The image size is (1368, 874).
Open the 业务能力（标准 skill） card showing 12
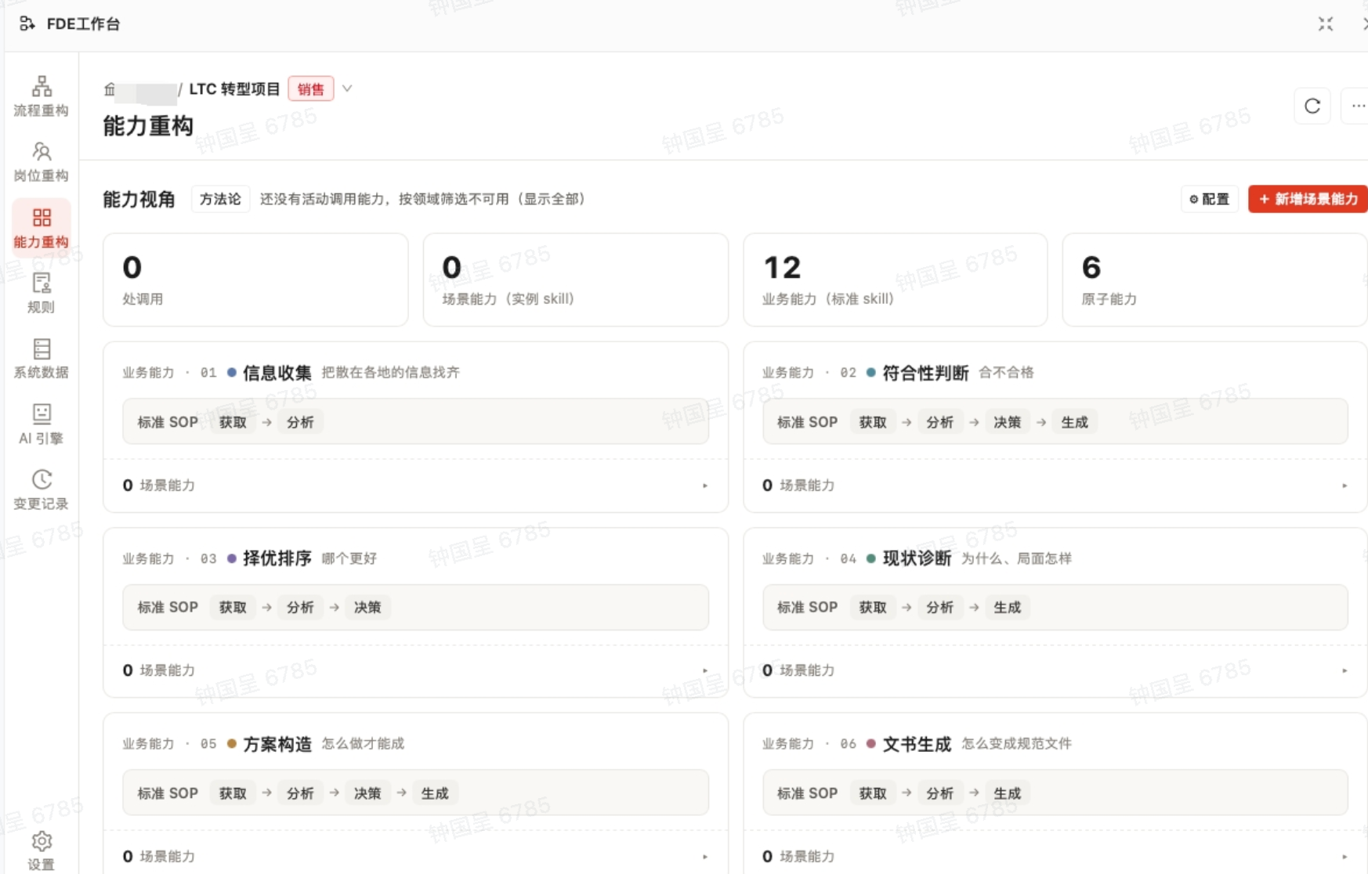(895, 280)
